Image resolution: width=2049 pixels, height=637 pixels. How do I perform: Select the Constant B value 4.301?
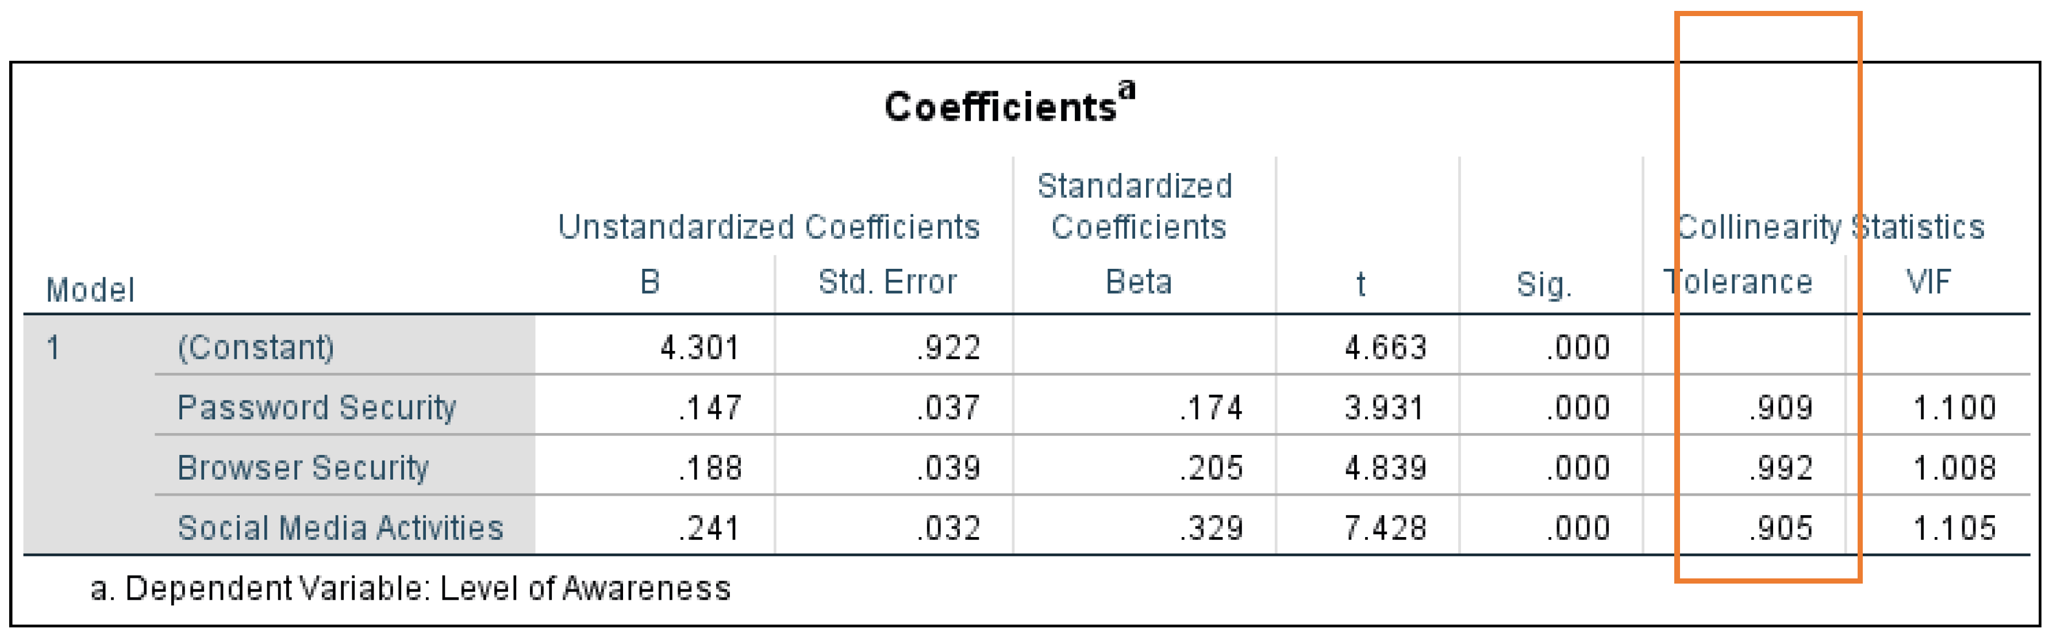click(x=699, y=348)
